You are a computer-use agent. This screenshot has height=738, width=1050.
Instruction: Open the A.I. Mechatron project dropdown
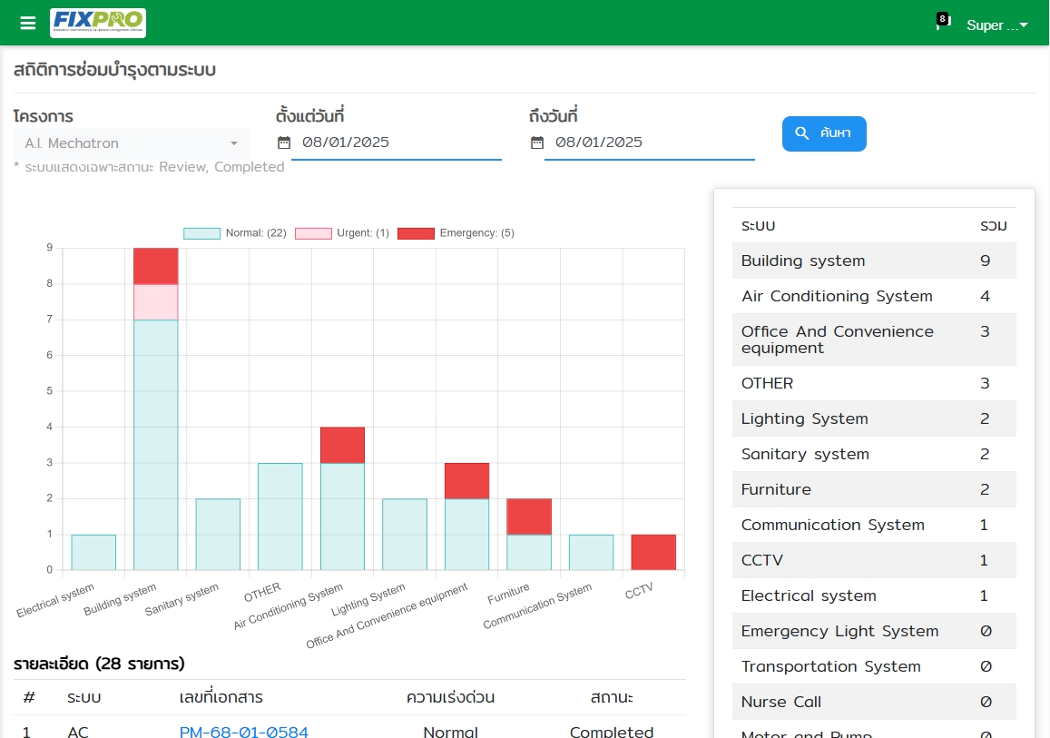click(x=131, y=143)
